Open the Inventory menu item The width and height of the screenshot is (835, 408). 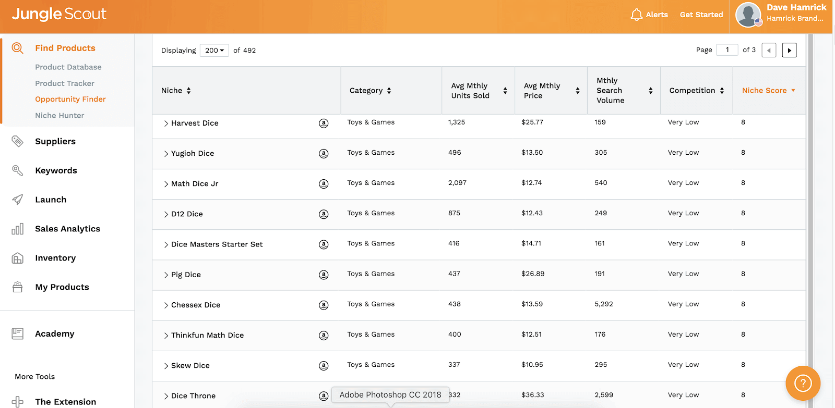pos(55,258)
